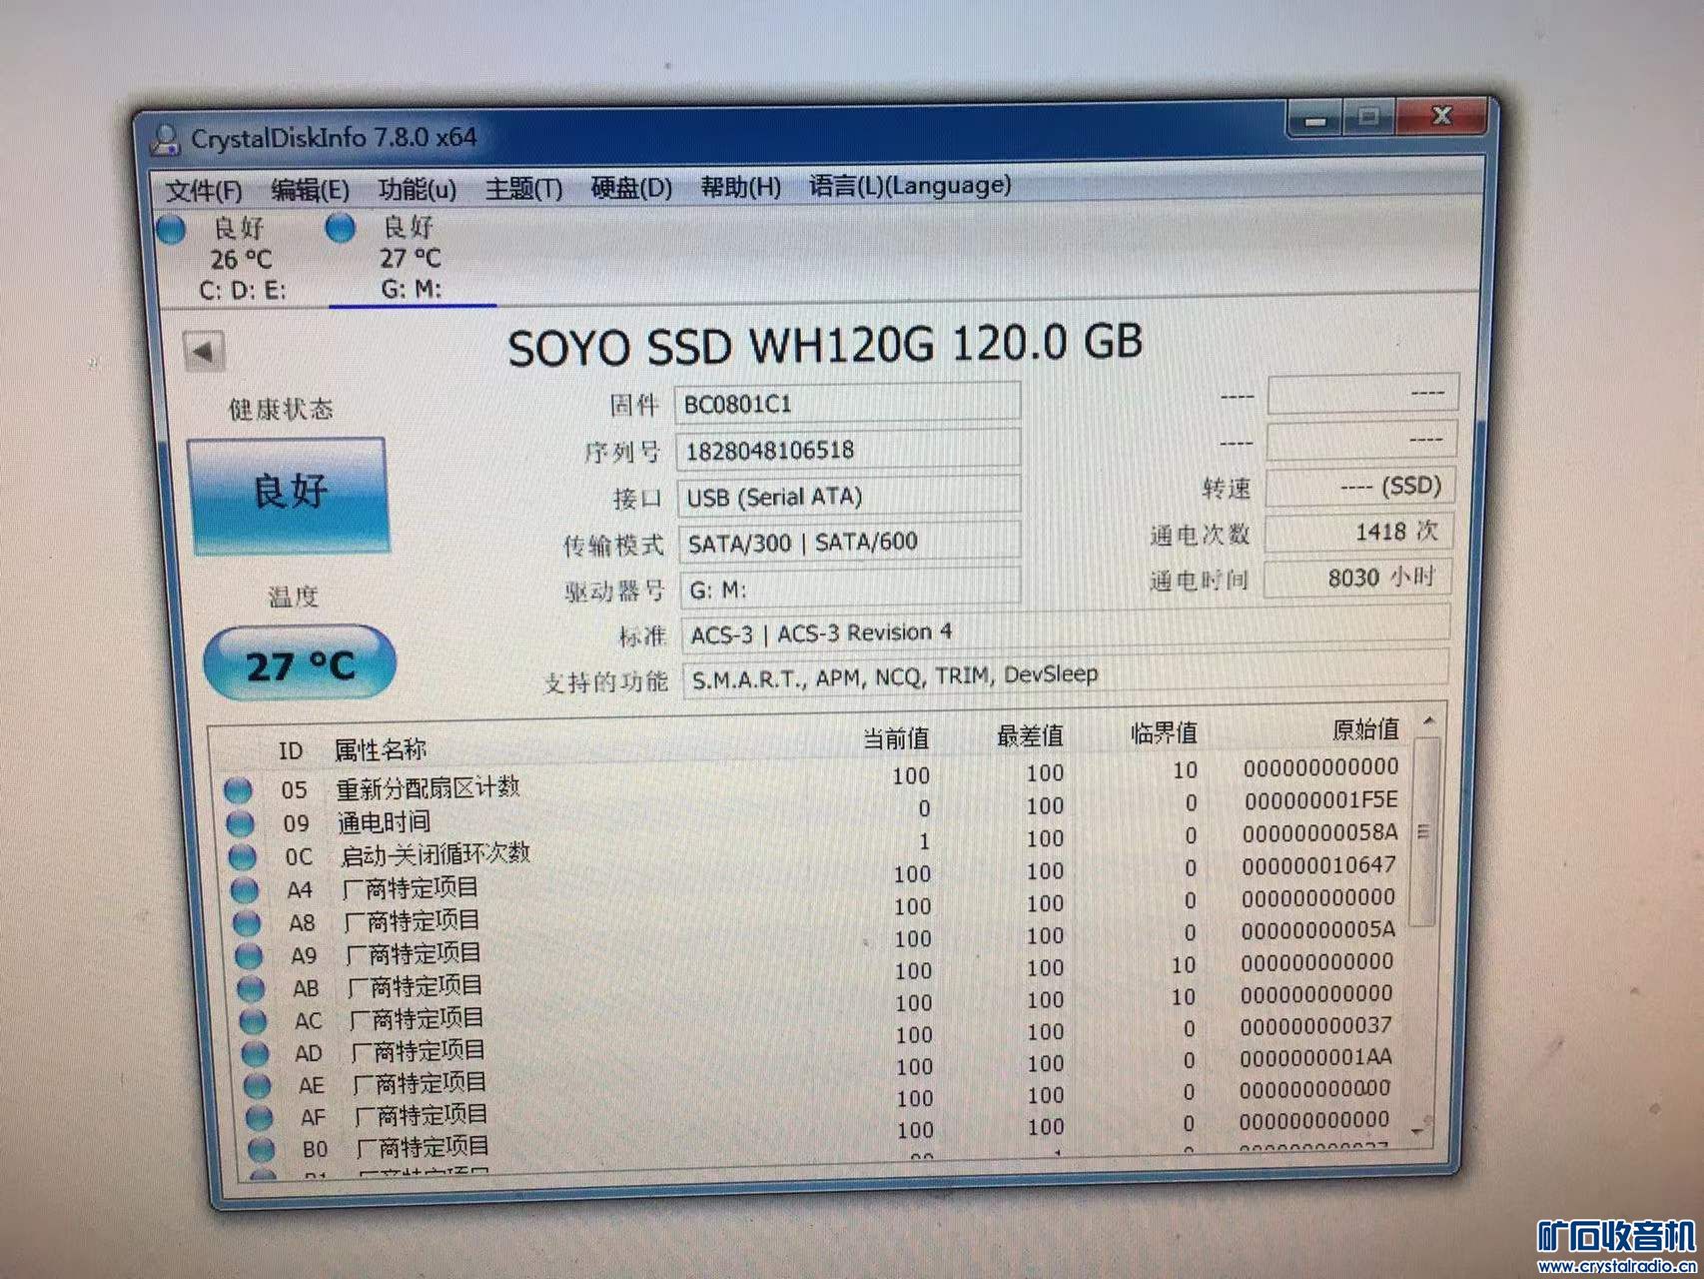
Task: Open the 语言(L)(Language) menu
Action: coord(910,185)
